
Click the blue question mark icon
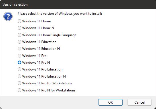click(x=8, y=16)
